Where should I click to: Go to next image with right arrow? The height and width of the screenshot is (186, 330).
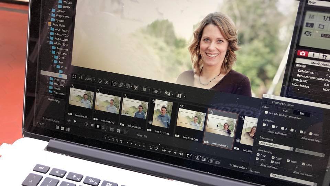[175, 153]
